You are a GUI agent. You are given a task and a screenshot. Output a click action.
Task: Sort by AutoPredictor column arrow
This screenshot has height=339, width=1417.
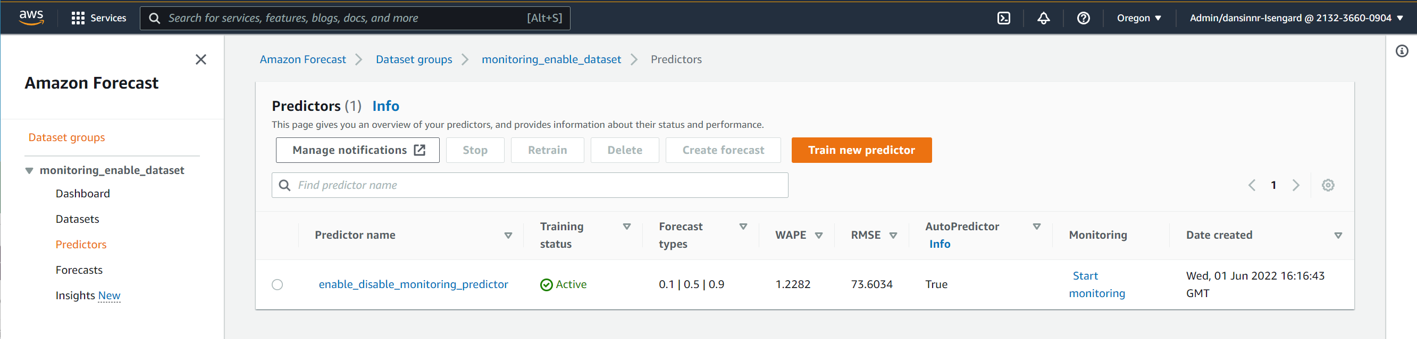coord(1036,227)
